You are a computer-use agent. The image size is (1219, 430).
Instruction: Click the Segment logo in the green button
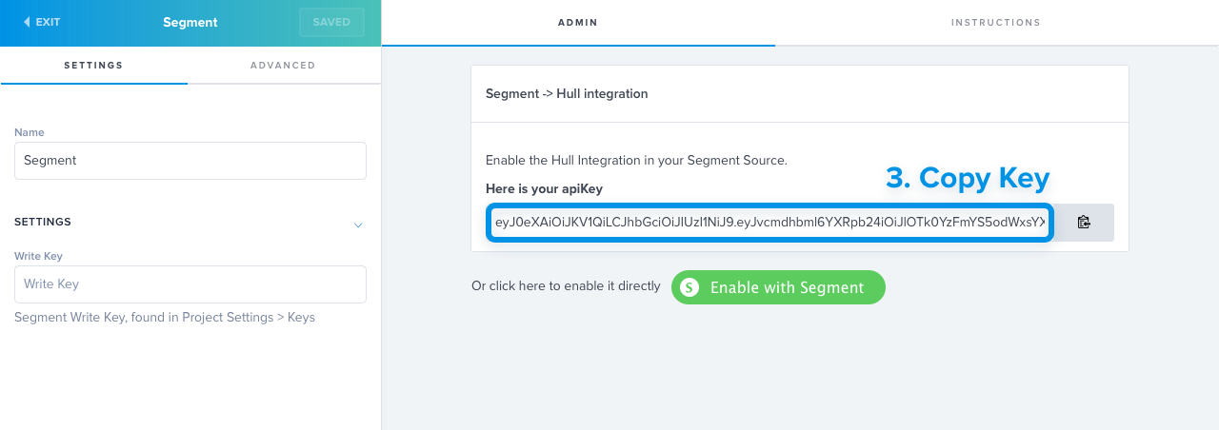tap(689, 287)
